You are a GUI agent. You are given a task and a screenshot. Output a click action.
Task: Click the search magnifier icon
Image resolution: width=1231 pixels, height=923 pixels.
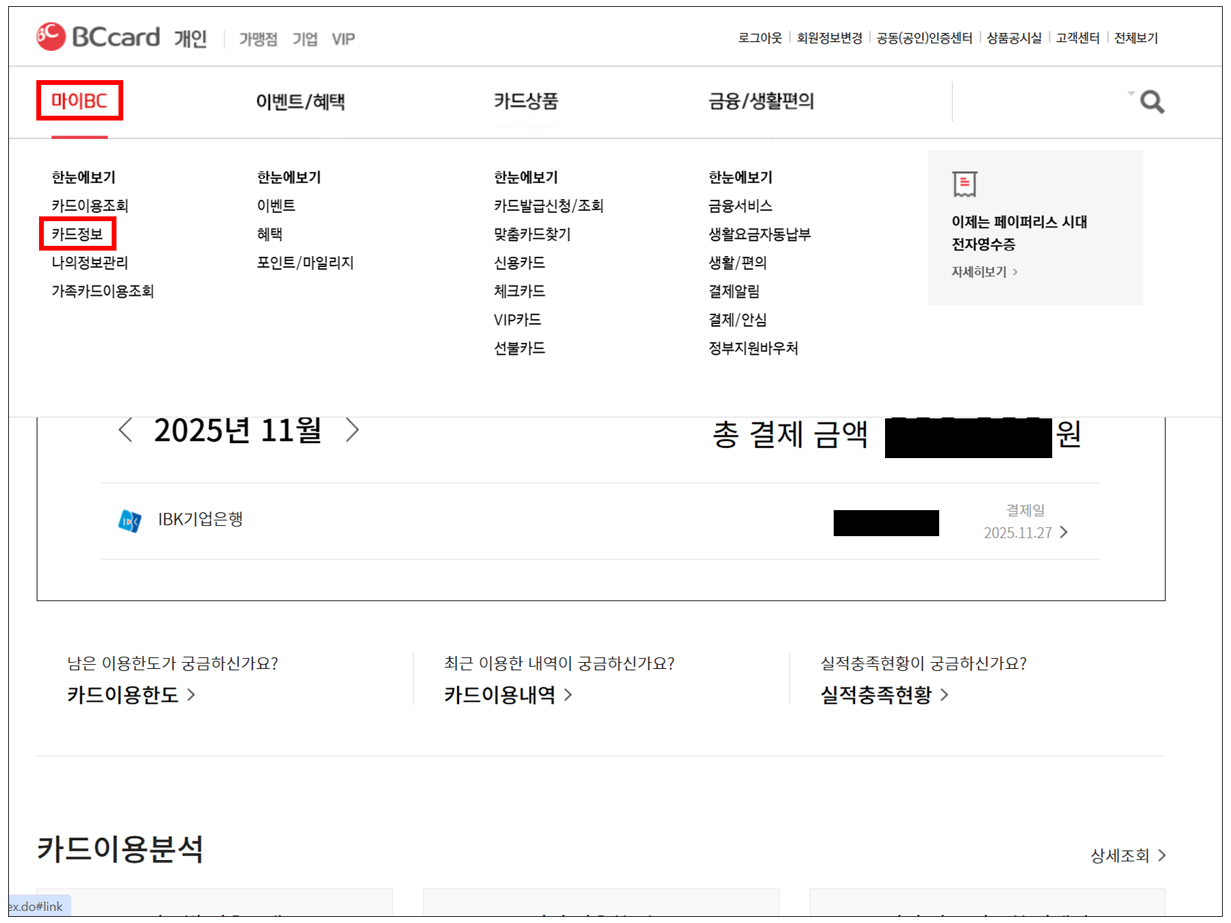[1152, 103]
